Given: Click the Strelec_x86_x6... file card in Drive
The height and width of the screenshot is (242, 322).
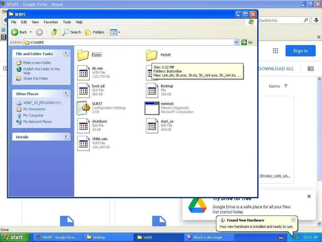Looking at the screenshot, I should [276, 140].
